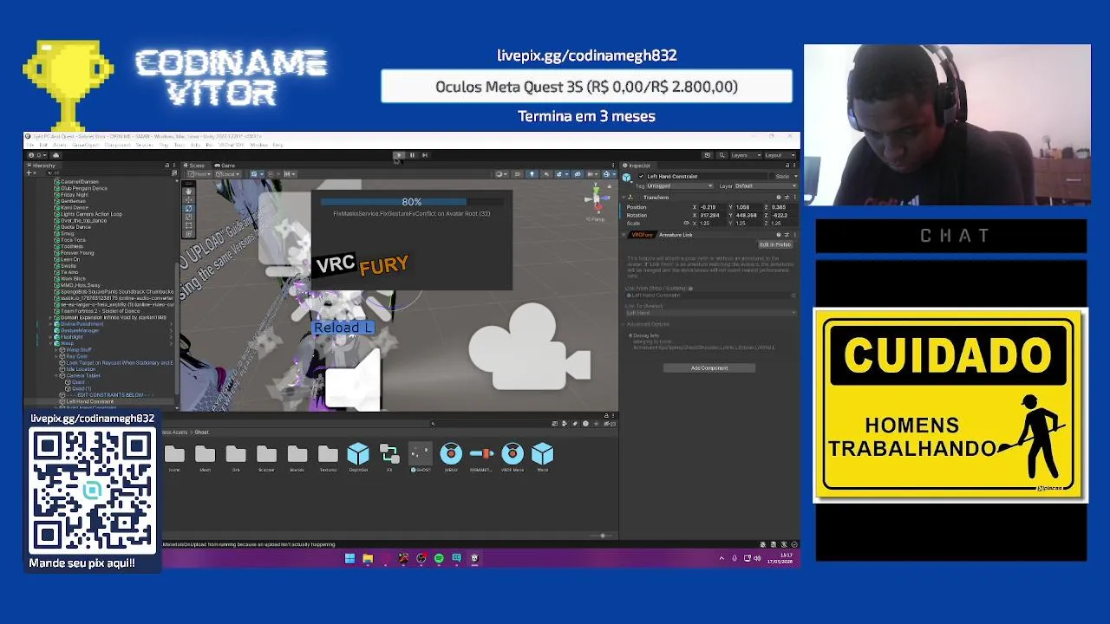Click the Add Component button
The image size is (1110, 624).
click(x=709, y=367)
